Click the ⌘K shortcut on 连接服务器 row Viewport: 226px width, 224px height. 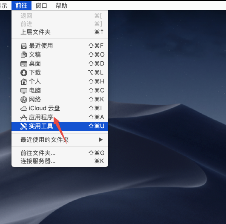(x=99, y=161)
